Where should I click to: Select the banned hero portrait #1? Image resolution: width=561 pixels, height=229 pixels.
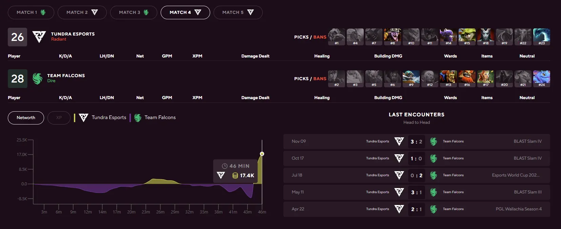point(336,37)
